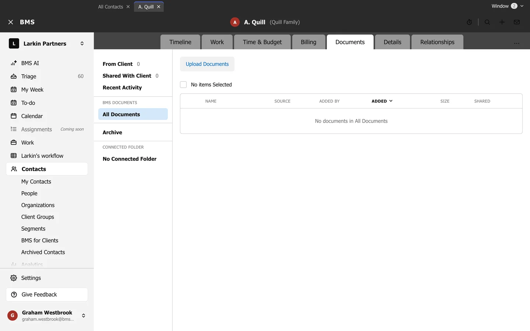Open the more options ellipsis menu

click(x=517, y=43)
